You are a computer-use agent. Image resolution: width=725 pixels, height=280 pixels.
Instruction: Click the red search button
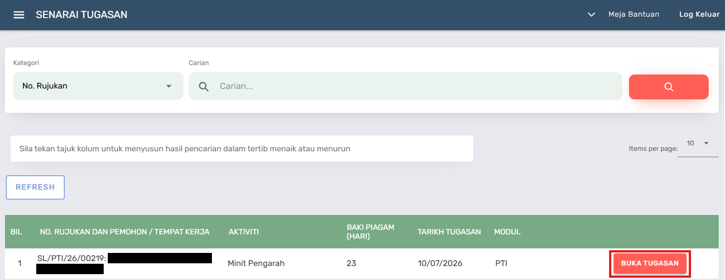[668, 87]
